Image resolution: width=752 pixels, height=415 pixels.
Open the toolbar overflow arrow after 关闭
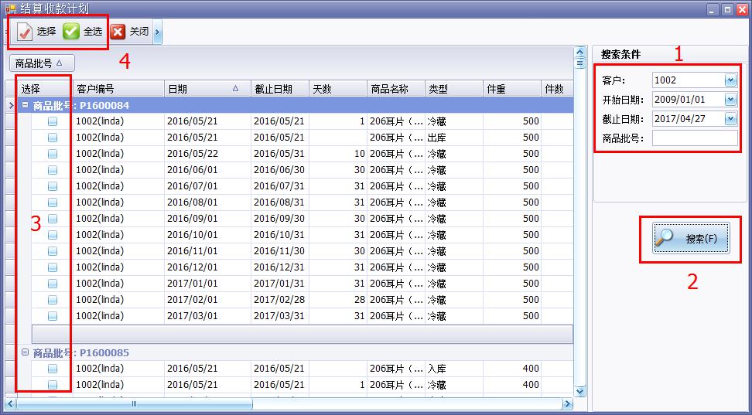click(x=158, y=32)
